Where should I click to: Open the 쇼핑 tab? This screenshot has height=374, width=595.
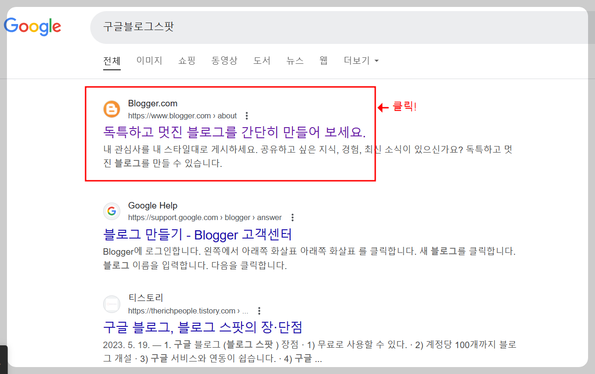[187, 61]
